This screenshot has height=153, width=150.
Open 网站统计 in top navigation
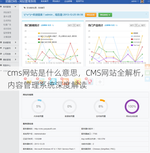(x=56, y=1)
